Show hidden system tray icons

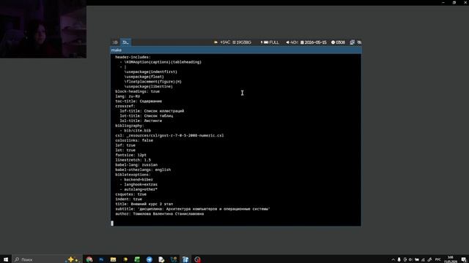393,260
